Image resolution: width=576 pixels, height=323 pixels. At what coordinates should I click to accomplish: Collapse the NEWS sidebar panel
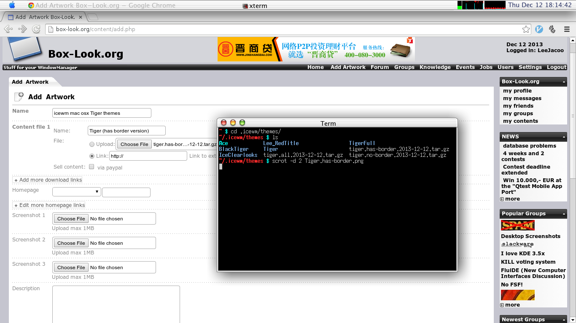click(564, 137)
